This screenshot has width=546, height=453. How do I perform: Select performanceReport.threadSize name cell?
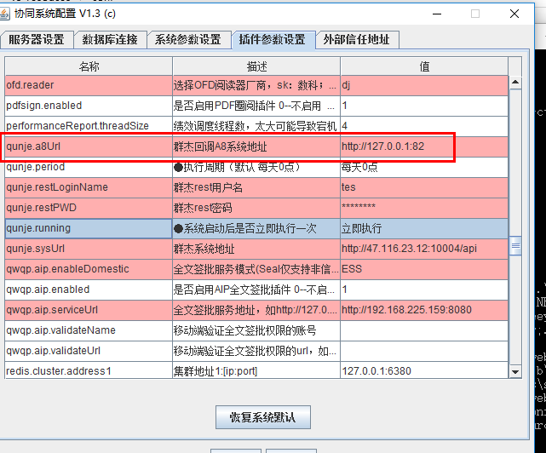point(89,126)
